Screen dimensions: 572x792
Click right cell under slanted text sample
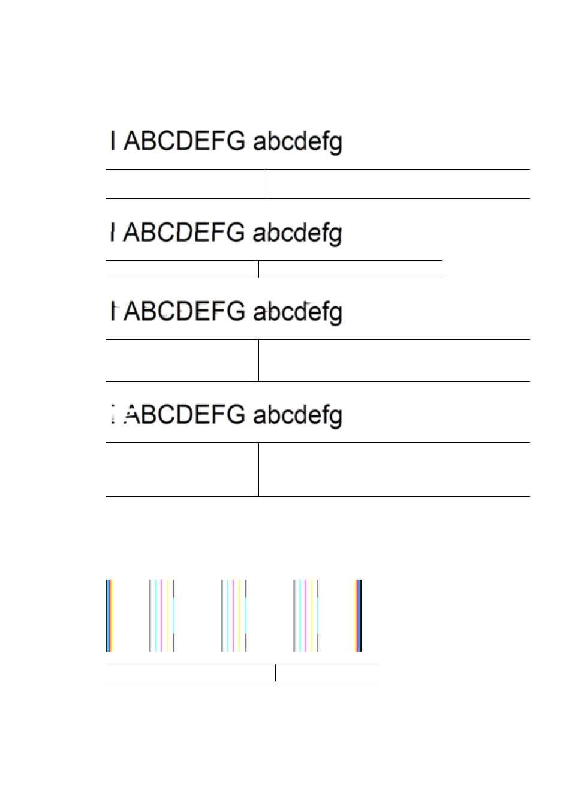351,269
